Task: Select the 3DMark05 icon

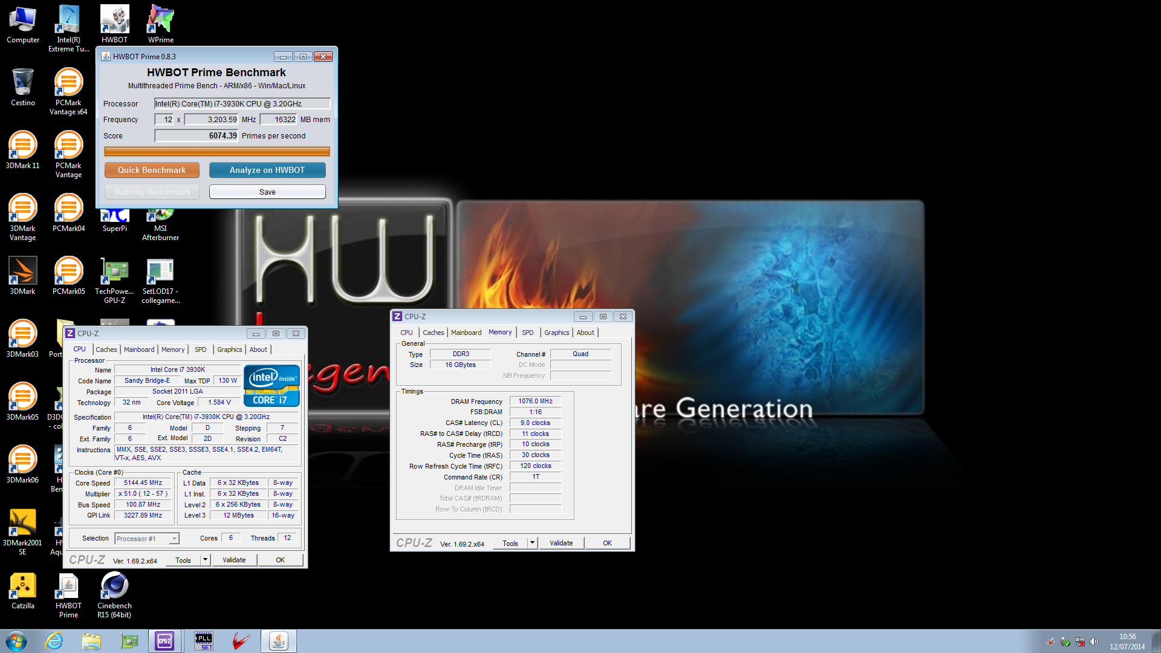Action: coord(23,402)
